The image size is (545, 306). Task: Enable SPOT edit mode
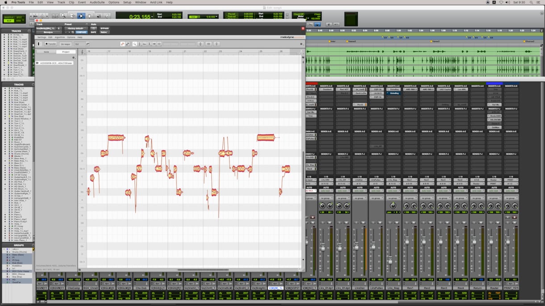pyautogui.click(x=19, y=17)
